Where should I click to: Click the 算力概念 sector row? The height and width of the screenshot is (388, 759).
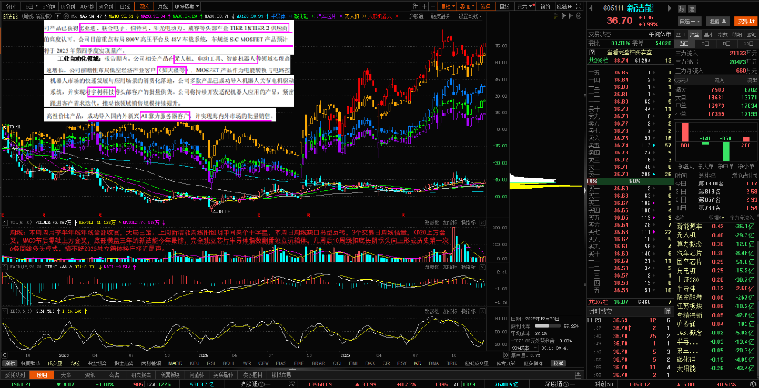(716, 244)
